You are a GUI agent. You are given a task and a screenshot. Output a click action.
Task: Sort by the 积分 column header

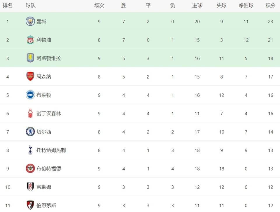(270, 6)
